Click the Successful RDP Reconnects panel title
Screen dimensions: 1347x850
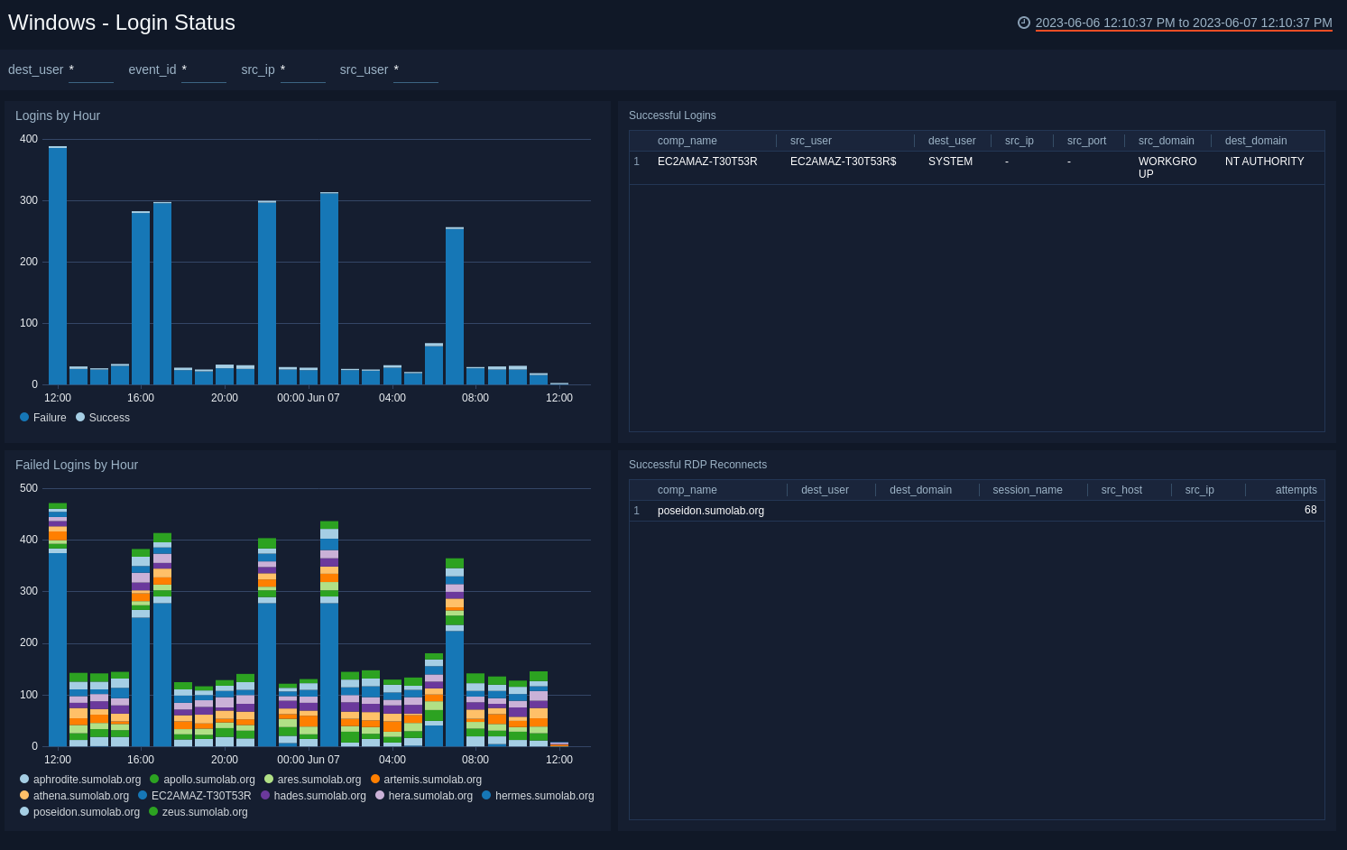point(697,465)
